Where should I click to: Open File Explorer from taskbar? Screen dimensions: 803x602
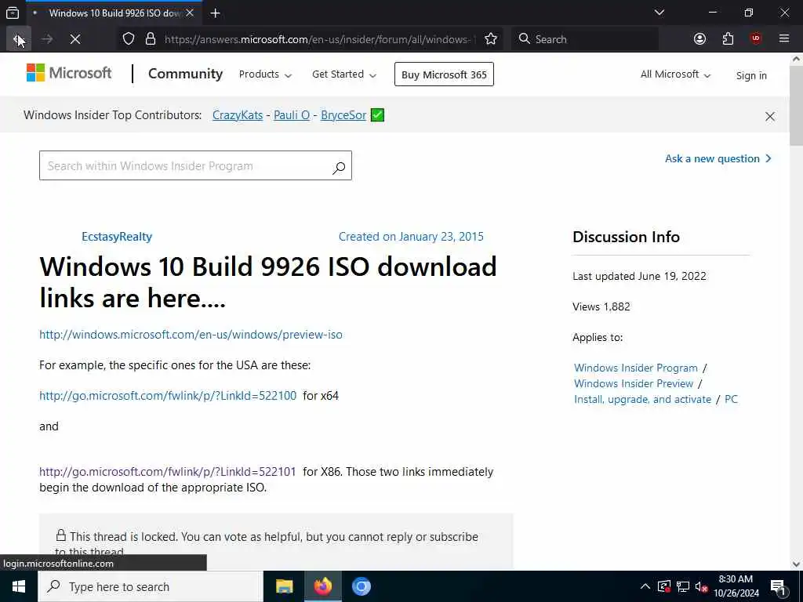point(284,586)
